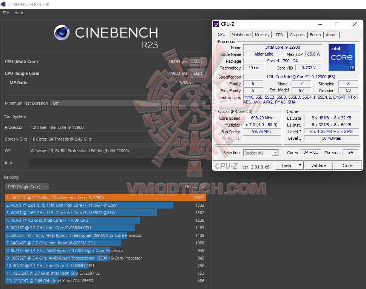Viewport: 366px width, 289px height.
Task: Select the Xeon E5-2697 v2 ranking row
Action: [x=105, y=273]
